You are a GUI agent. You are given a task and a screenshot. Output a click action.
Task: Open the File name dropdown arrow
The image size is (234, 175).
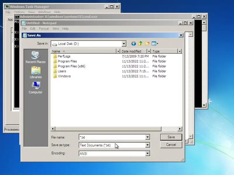pyautogui.click(x=148, y=137)
